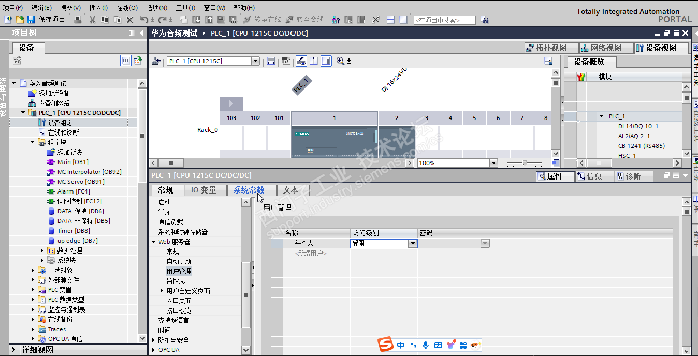
Task: Toggle Sogou 中 Chinese input mode
Action: [x=401, y=345]
